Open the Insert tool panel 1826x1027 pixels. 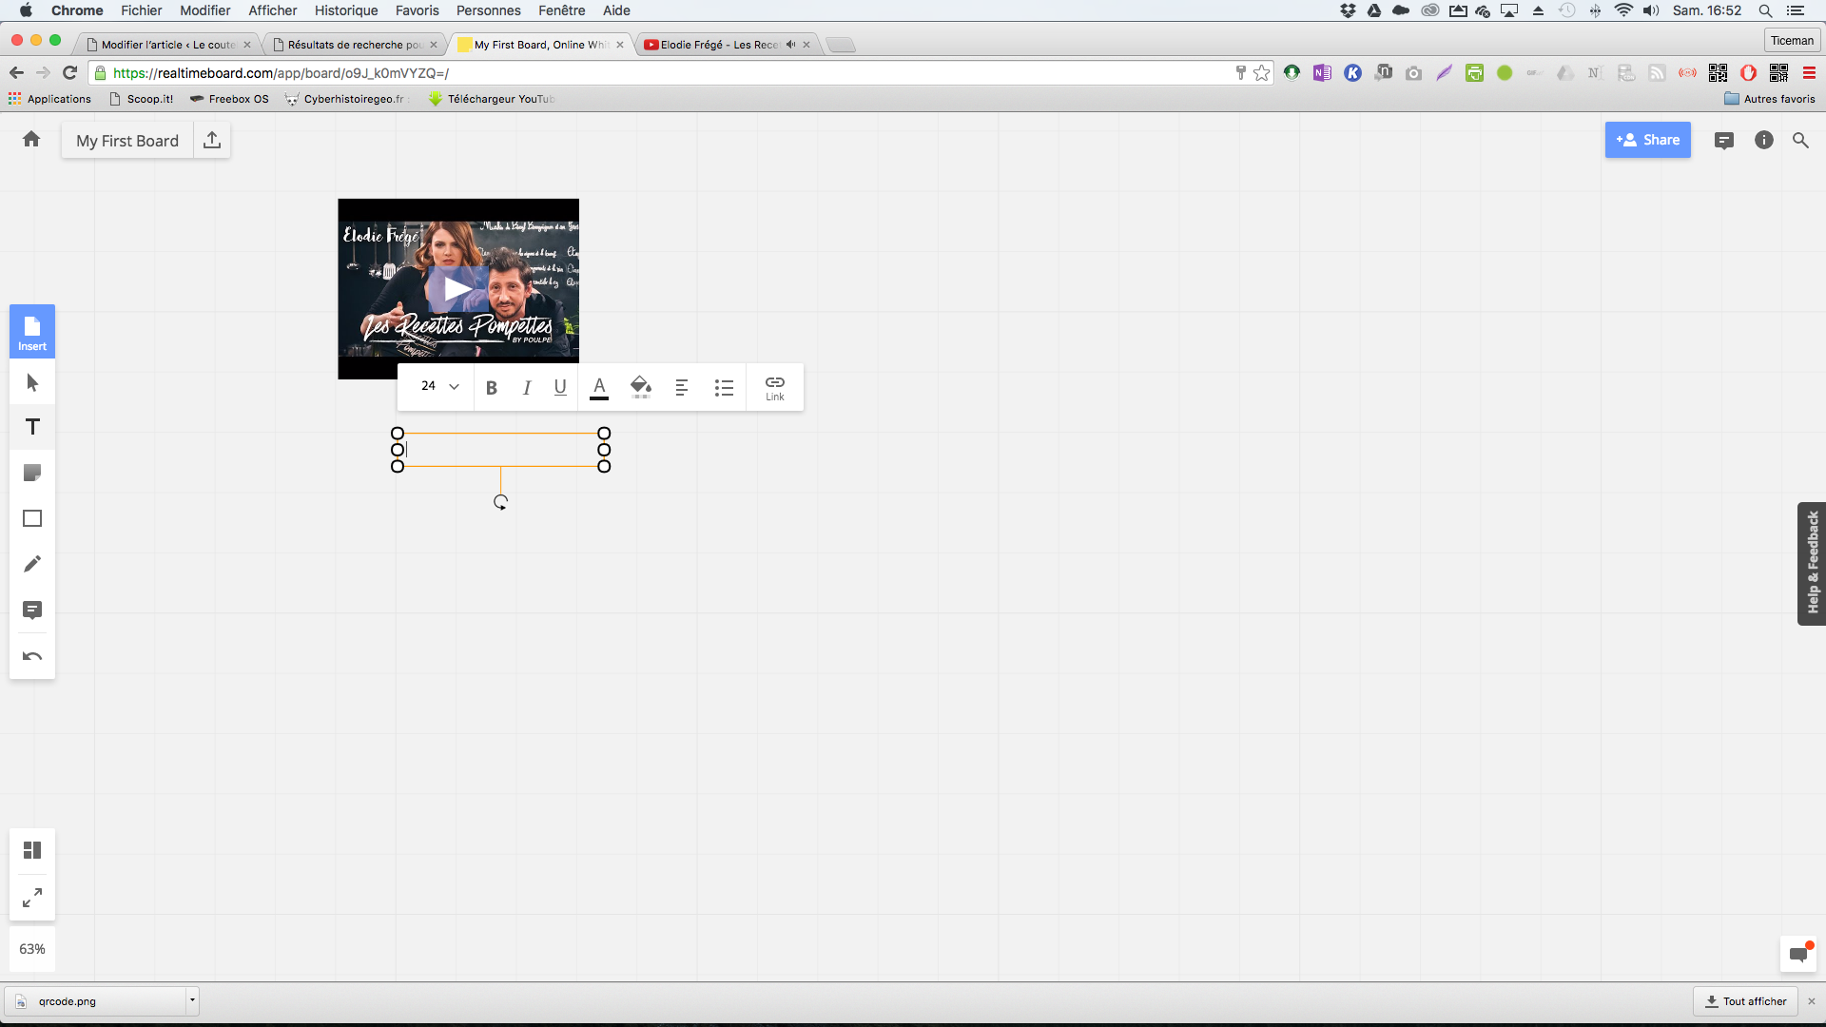(32, 331)
